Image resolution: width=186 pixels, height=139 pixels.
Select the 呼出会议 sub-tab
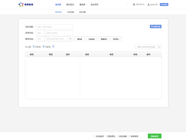59,12
